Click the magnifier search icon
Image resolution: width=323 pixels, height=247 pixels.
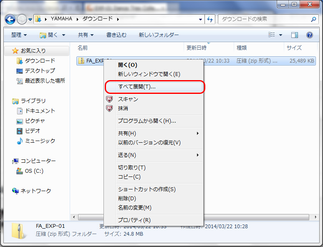click(313, 19)
